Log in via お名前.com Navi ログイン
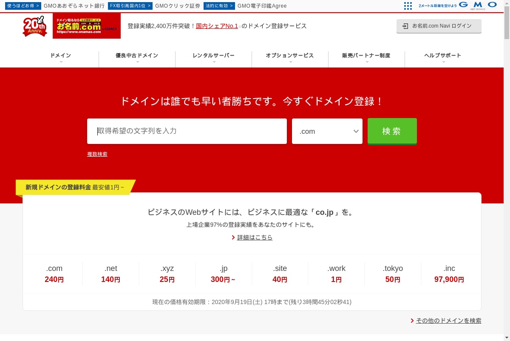The height and width of the screenshot is (341, 510). 439,26
